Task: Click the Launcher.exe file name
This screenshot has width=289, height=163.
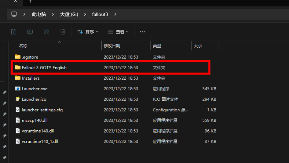Action: pos(35,89)
